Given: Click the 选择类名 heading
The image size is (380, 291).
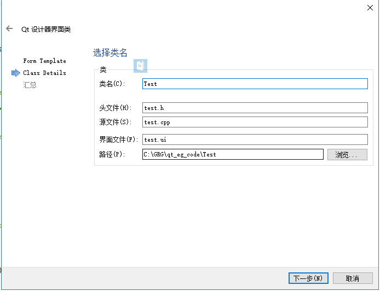Looking at the screenshot, I should tap(110, 53).
